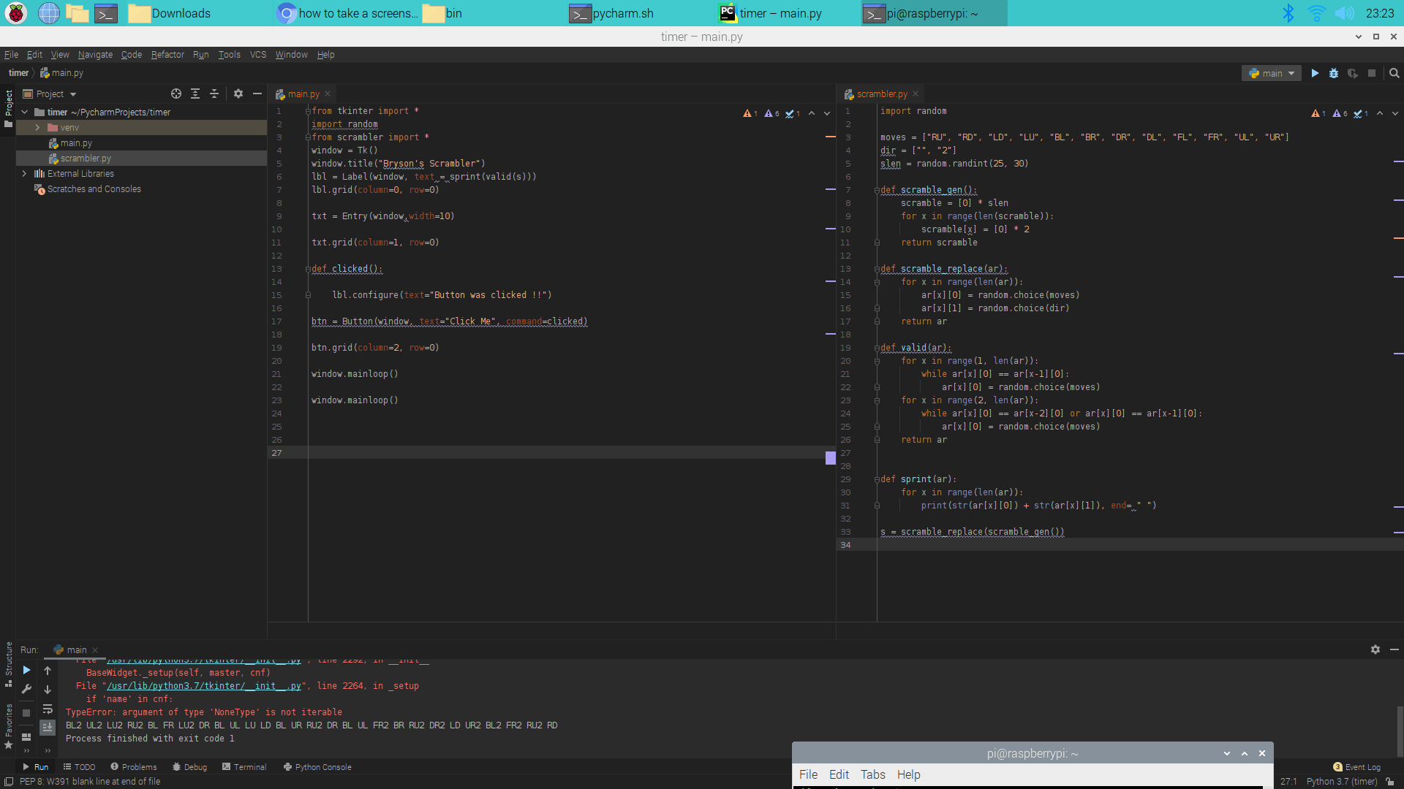Open Search Everywhere magnifier icon
1404x789 pixels.
1394,73
